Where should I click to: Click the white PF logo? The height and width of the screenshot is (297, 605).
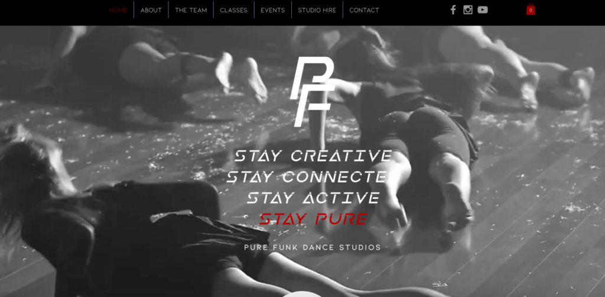coord(312,92)
